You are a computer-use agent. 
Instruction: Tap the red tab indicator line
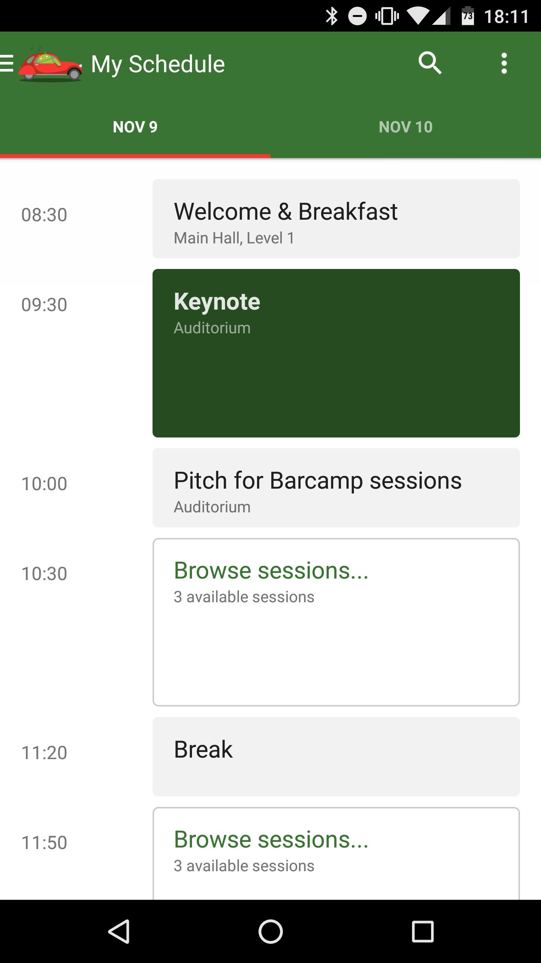pos(135,155)
